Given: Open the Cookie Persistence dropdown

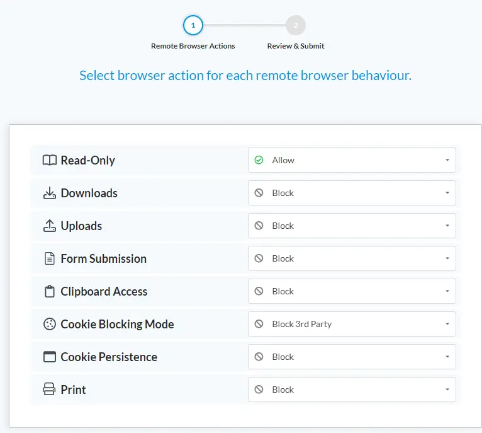Looking at the screenshot, I should [352, 357].
